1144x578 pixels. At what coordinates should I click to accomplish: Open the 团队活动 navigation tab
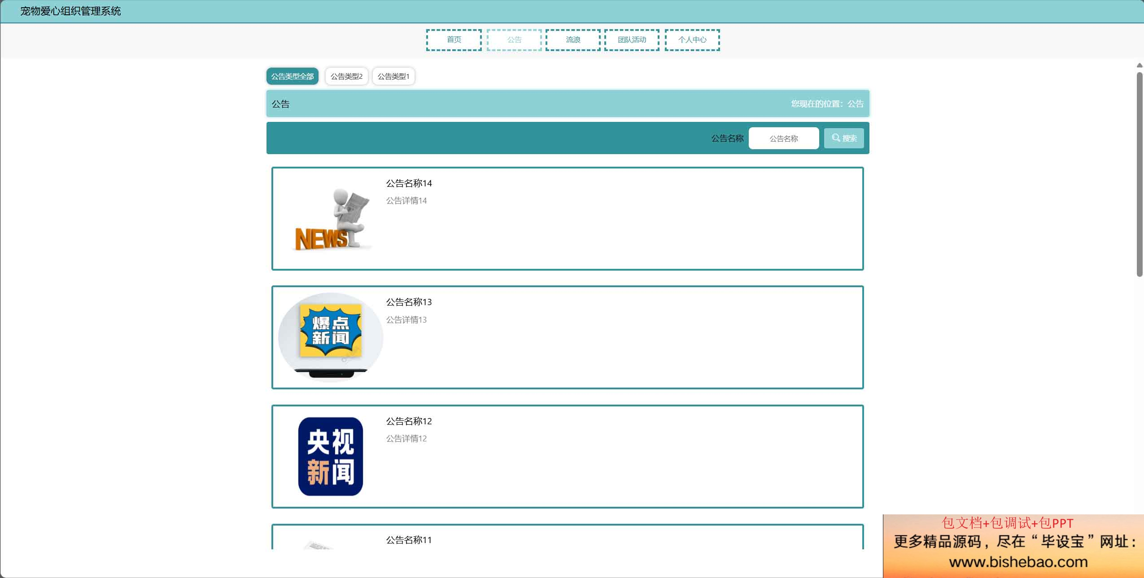(632, 40)
